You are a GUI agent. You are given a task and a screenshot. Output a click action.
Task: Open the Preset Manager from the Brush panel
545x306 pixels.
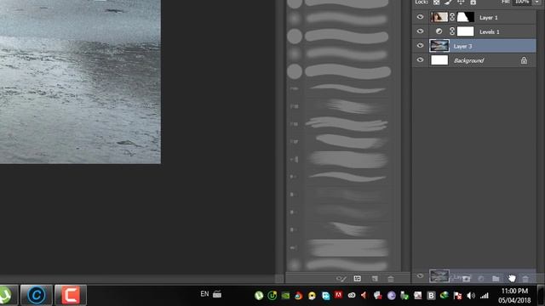(357, 278)
